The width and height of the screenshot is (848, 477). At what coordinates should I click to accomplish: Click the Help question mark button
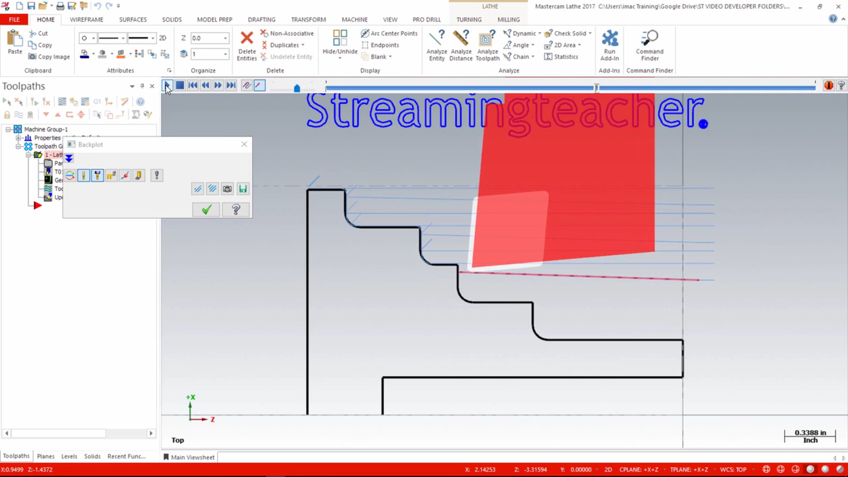point(235,210)
